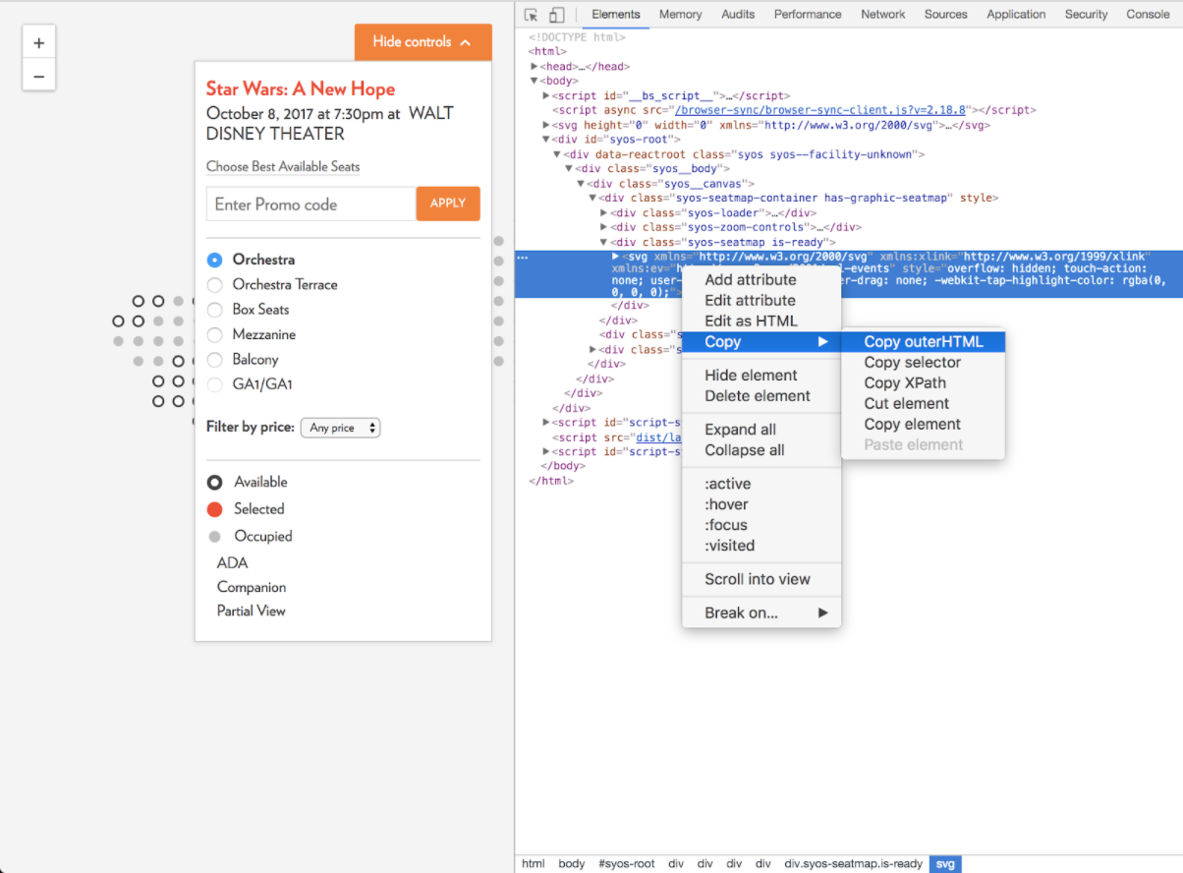Go to the Sources tab
This screenshot has width=1183, height=873.
[946, 15]
